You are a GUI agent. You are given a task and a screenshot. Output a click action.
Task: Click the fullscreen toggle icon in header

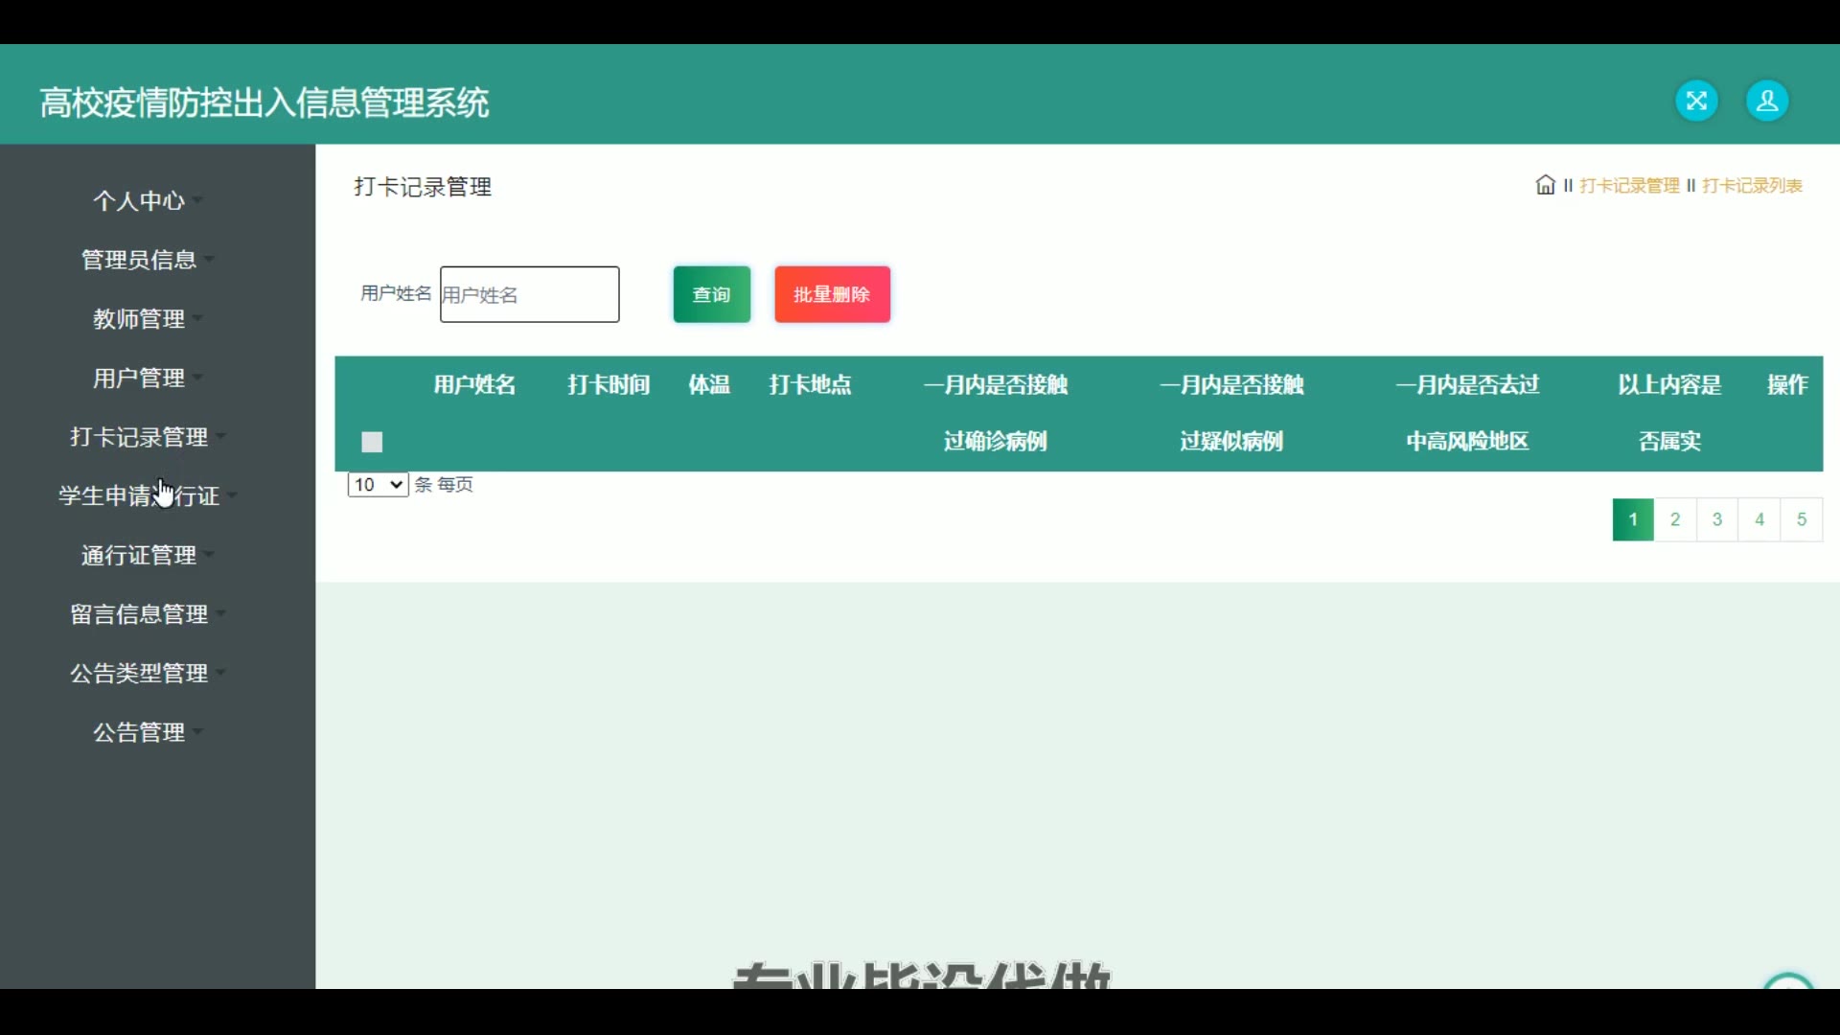pyautogui.click(x=1696, y=101)
